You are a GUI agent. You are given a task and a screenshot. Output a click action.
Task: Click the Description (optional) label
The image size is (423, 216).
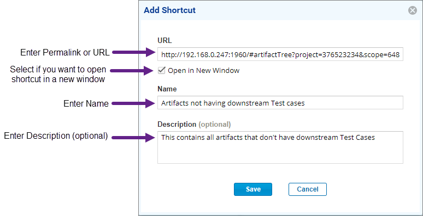(194, 125)
